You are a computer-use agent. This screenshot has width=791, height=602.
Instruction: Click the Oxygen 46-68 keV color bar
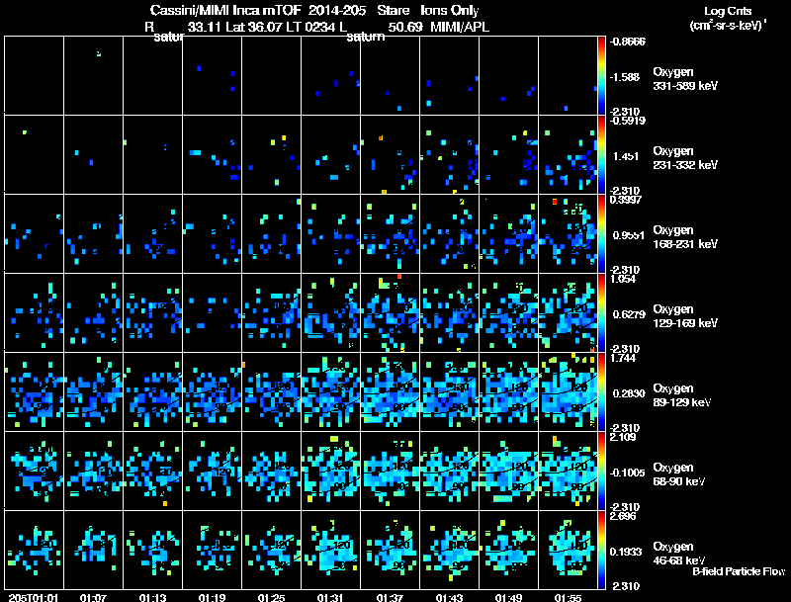pos(601,550)
